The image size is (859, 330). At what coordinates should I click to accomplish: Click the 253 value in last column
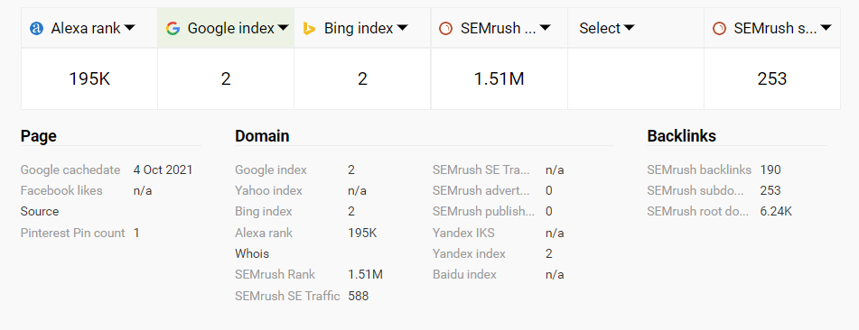(772, 78)
